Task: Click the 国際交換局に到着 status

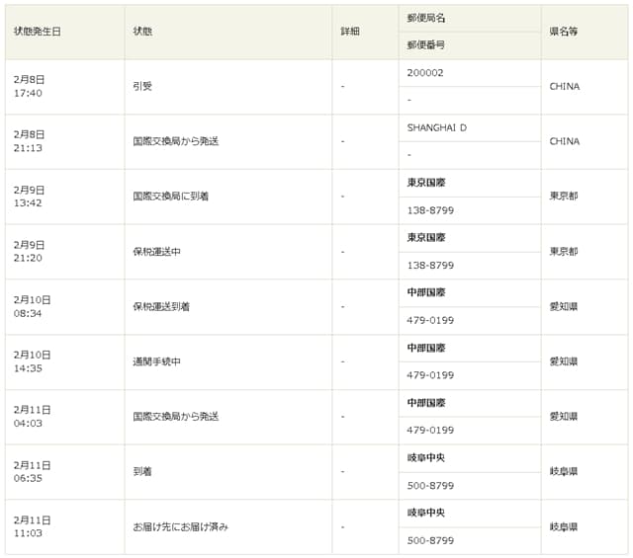Action: [x=171, y=197]
